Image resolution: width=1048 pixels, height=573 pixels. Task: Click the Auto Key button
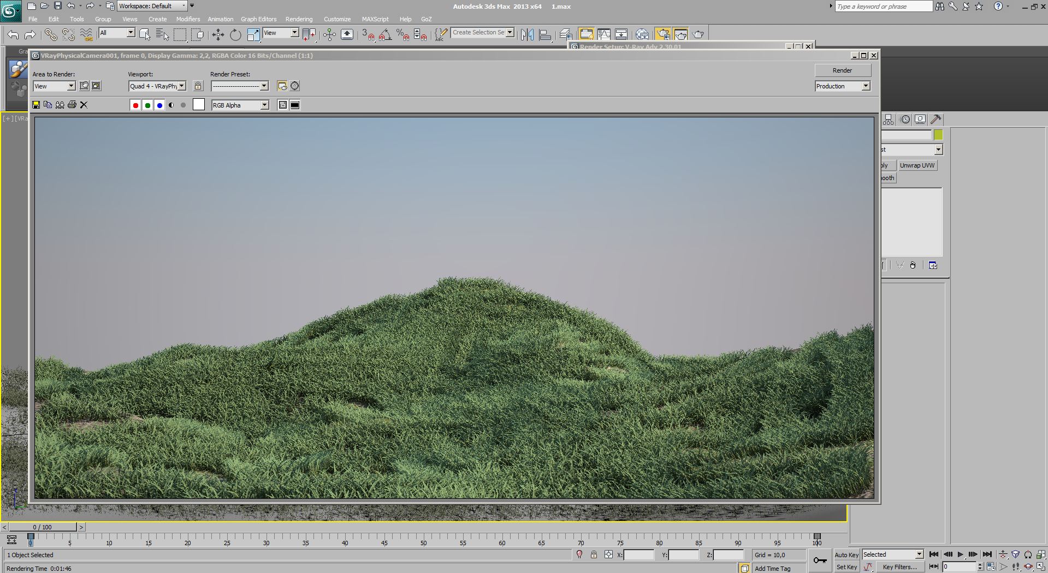point(846,555)
